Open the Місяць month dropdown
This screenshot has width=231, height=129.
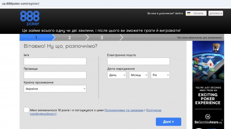(x=139, y=75)
